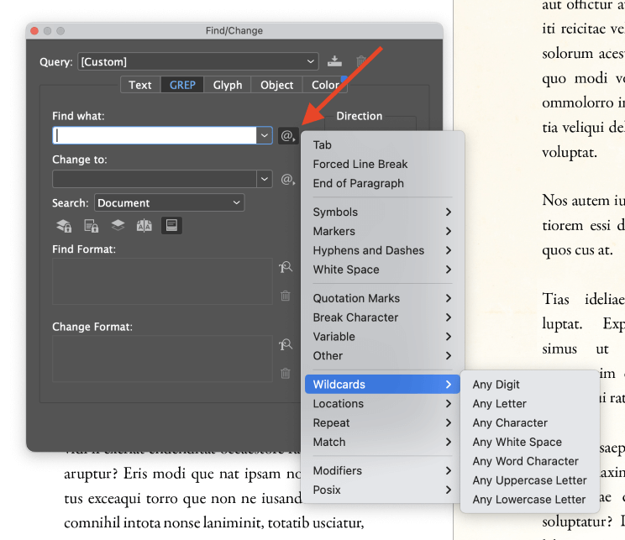
Task: Toggle Include Locked Layers search option
Action: click(64, 226)
